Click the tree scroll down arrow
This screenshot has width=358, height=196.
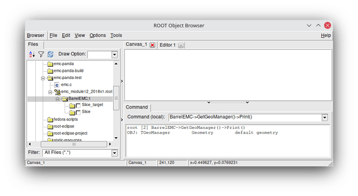click(x=116, y=138)
